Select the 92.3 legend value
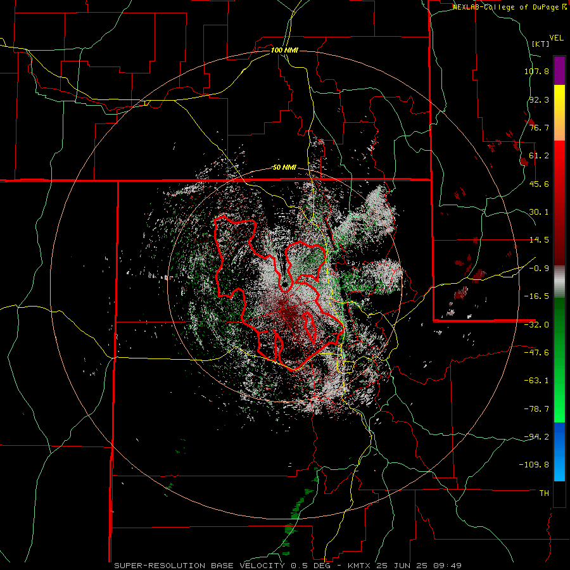570x570 pixels. (x=539, y=99)
